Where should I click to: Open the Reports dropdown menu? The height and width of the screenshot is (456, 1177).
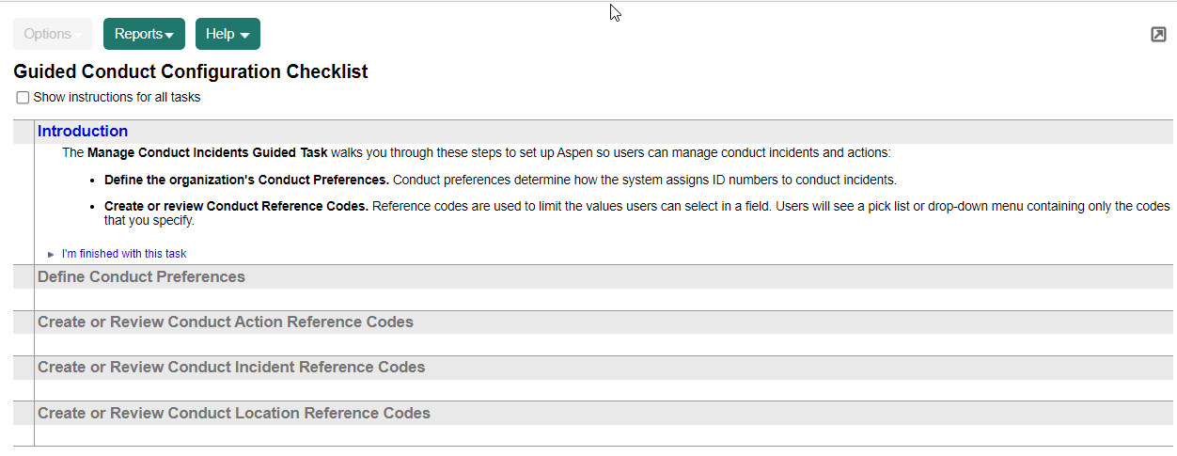point(143,34)
